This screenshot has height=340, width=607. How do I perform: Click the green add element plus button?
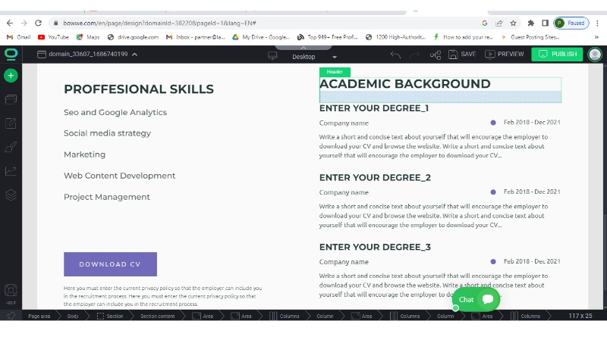[11, 76]
